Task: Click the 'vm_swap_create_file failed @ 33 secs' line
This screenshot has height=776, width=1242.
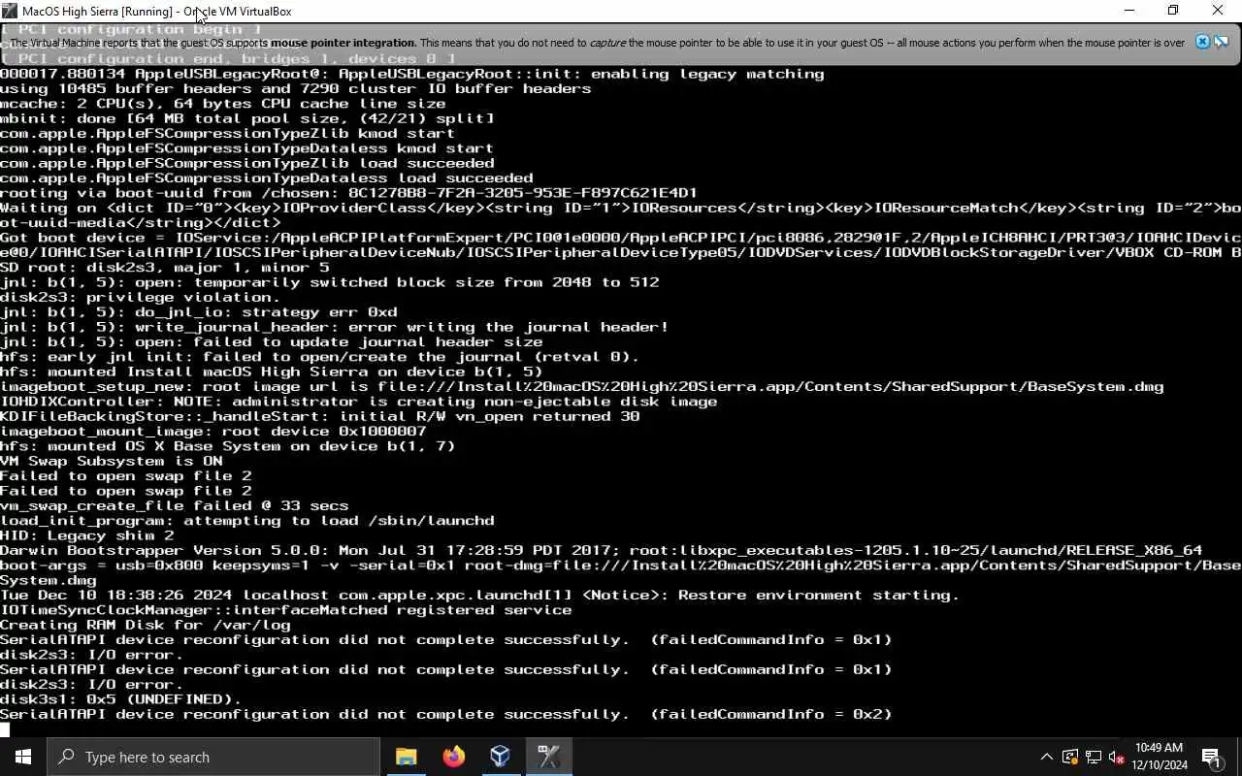Action: pyautogui.click(x=175, y=505)
